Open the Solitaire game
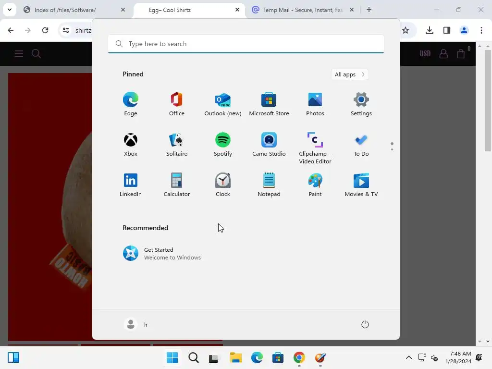The width and height of the screenshot is (492, 369). coord(177,145)
